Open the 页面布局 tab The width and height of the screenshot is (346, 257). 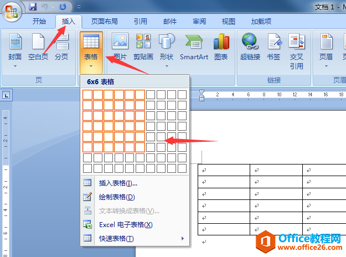(x=105, y=22)
